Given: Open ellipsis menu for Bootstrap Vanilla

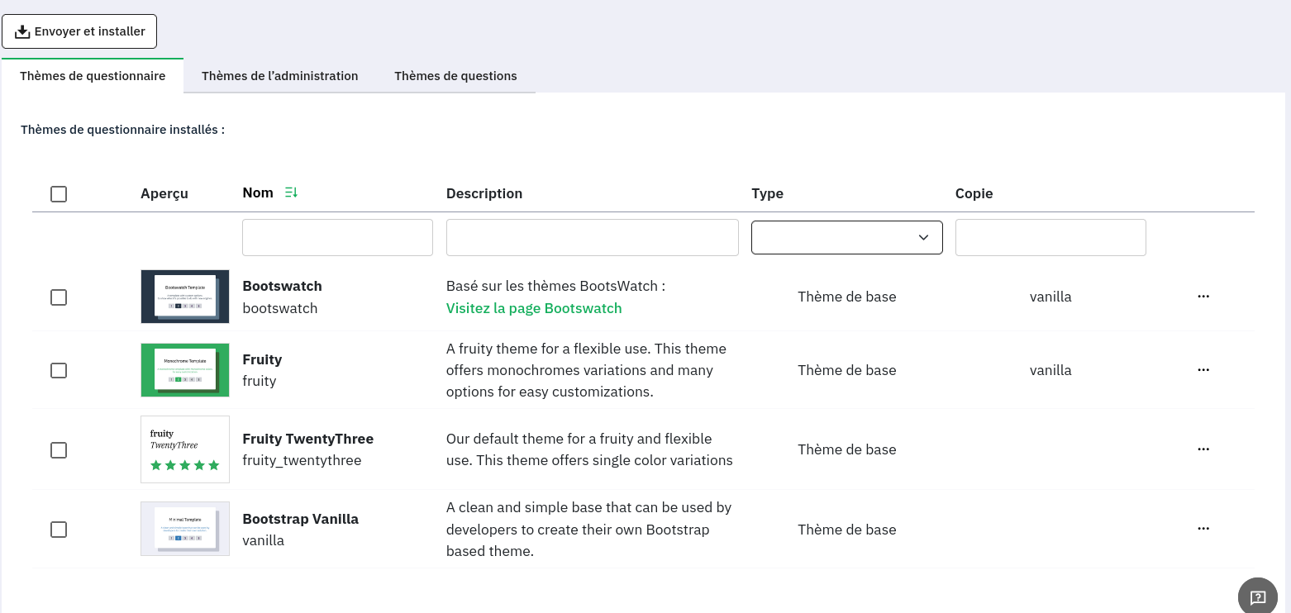Looking at the screenshot, I should point(1203,529).
